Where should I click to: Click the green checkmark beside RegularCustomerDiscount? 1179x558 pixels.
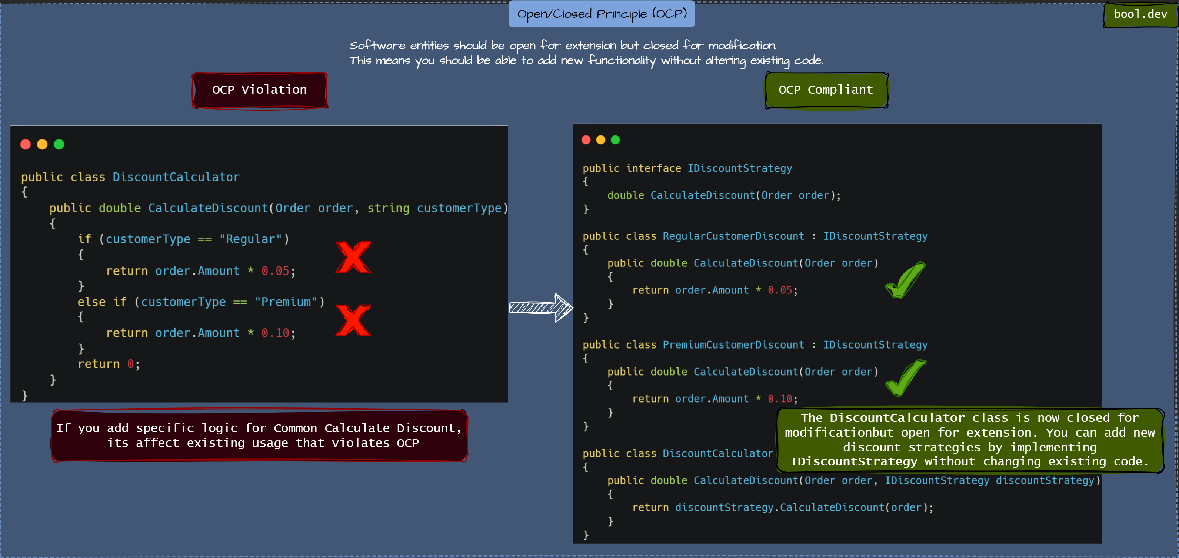tap(905, 279)
